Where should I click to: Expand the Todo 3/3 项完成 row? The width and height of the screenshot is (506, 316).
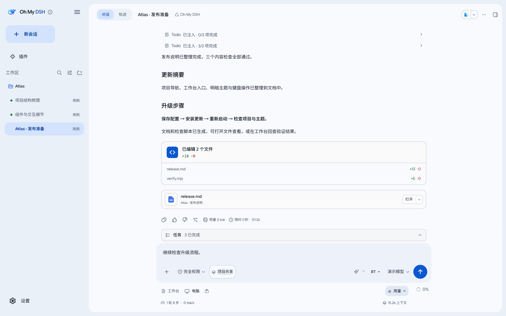point(294,46)
